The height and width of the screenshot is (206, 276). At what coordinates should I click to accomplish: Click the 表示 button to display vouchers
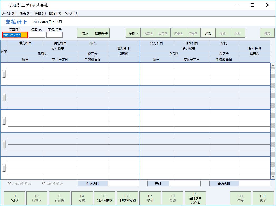tap(85, 33)
